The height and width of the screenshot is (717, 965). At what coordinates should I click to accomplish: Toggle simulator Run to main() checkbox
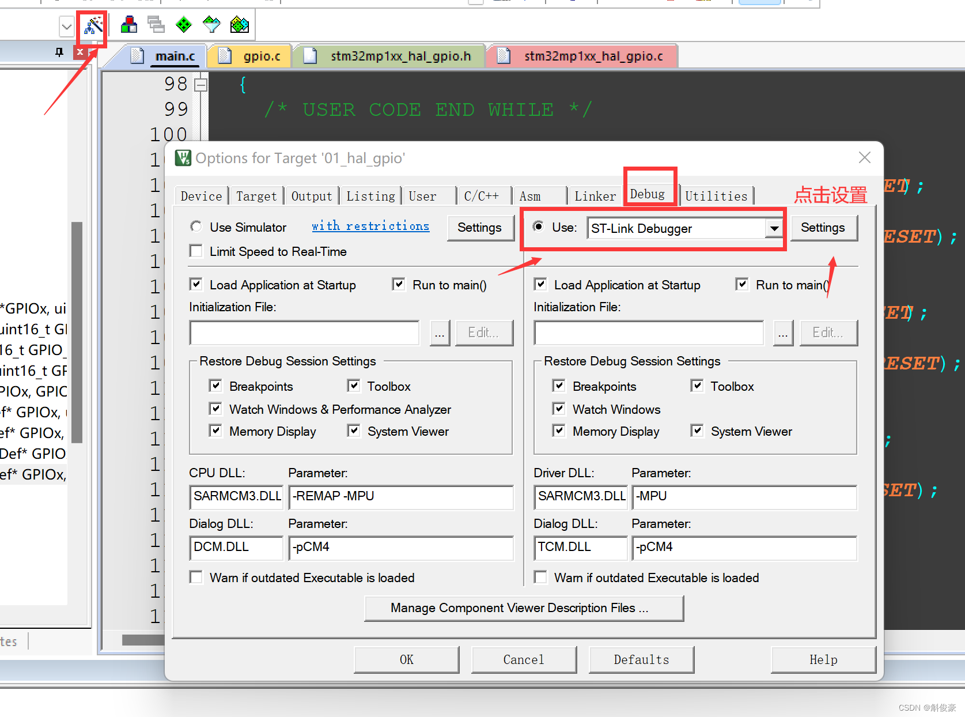[399, 284]
